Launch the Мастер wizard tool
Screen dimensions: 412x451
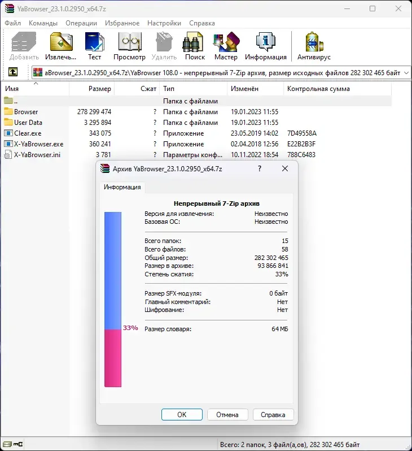click(x=226, y=46)
